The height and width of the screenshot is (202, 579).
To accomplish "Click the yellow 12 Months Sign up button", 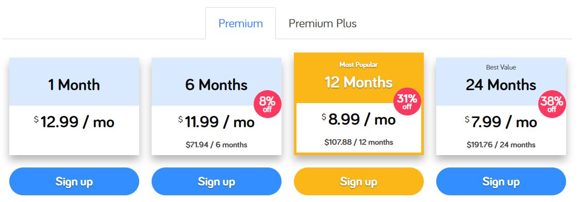I will [358, 181].
